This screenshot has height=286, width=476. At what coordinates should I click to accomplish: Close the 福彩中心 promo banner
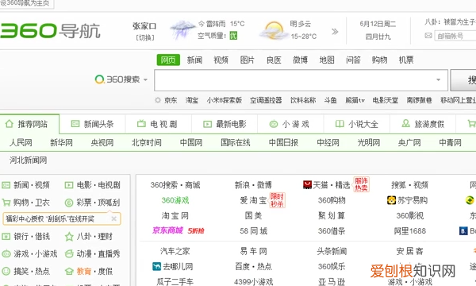point(113,218)
